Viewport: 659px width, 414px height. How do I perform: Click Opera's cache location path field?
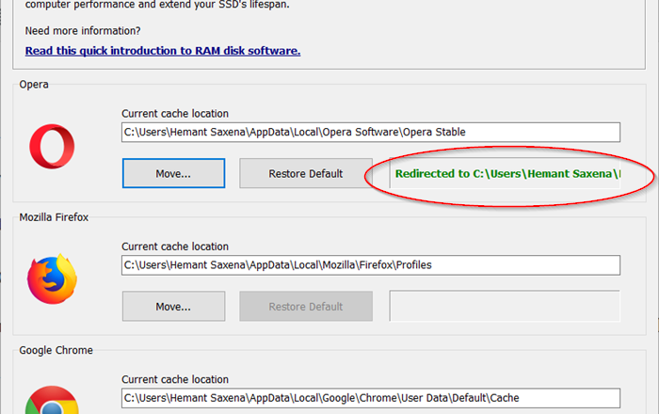point(371,133)
